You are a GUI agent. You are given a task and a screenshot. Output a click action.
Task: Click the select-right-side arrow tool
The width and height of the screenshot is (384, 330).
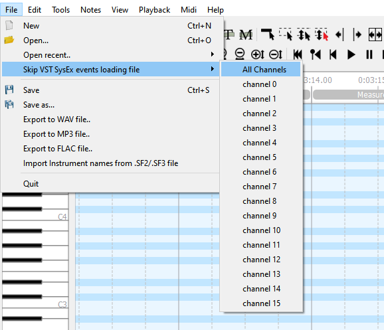(x=357, y=35)
